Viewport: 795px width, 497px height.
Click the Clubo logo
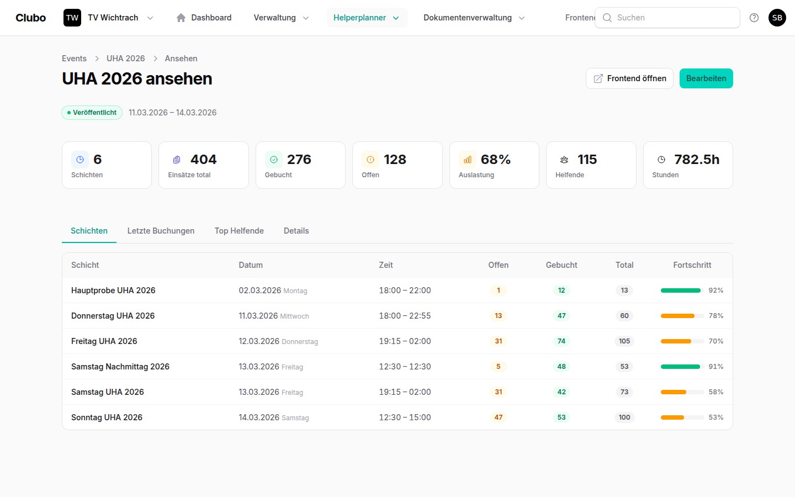(x=31, y=18)
